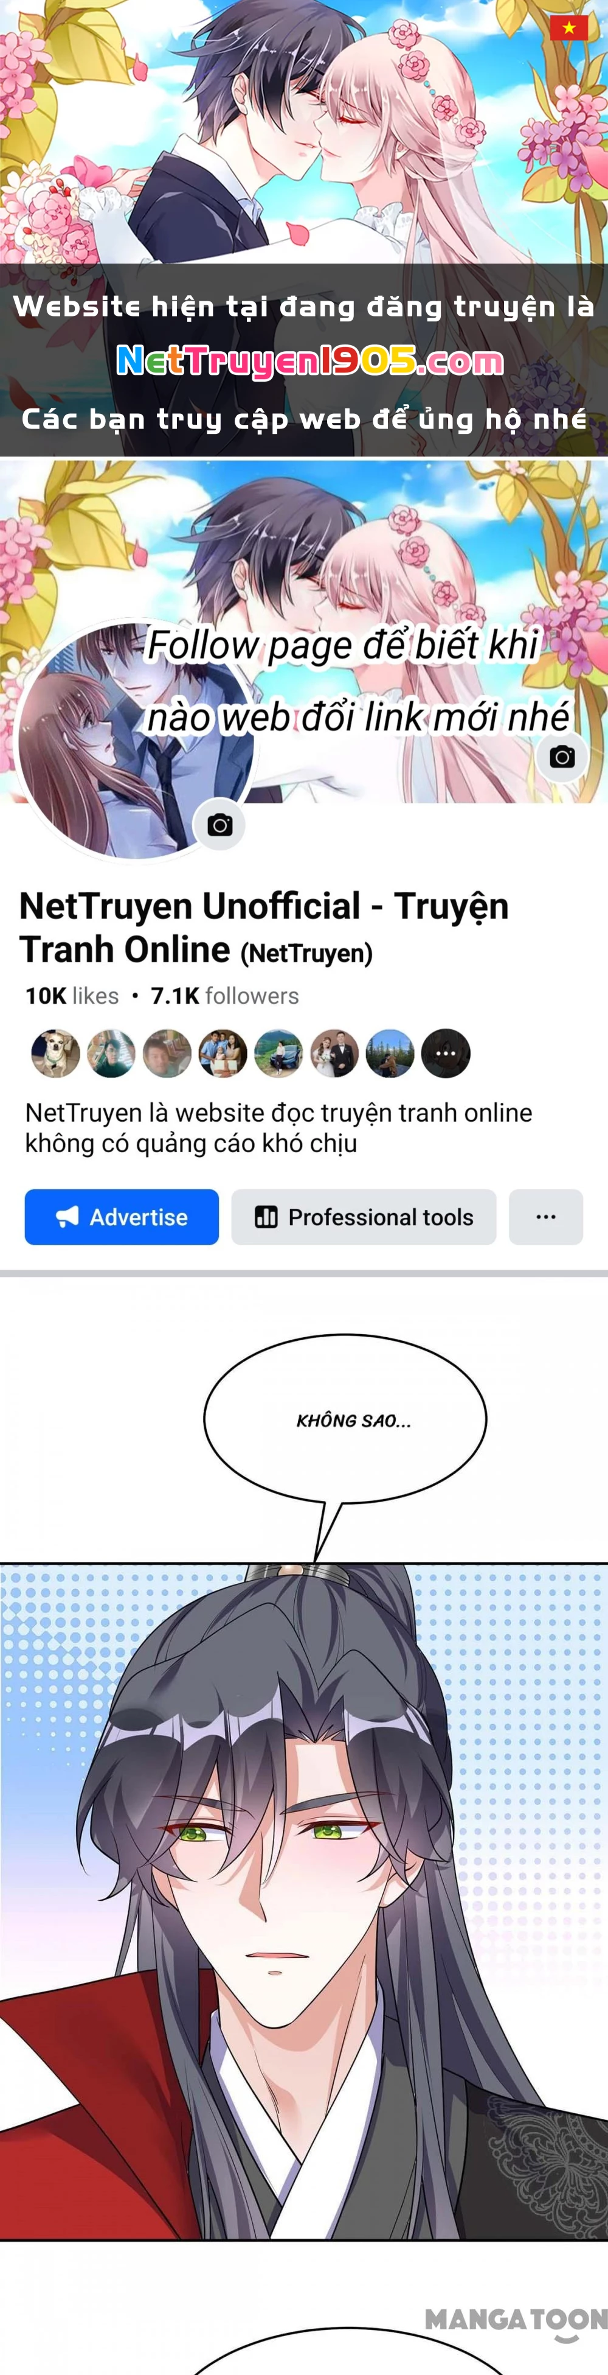Image resolution: width=608 pixels, height=2375 pixels.
Task: Click the cover photo camera icon
Action: (562, 757)
